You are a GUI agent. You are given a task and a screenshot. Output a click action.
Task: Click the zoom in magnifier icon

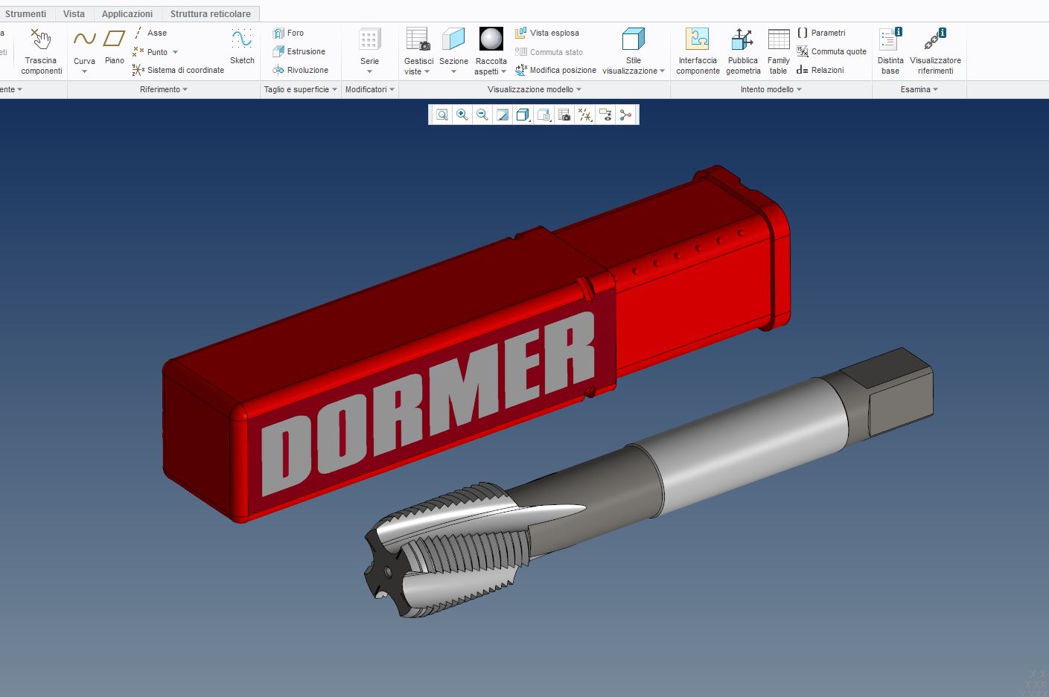(462, 115)
